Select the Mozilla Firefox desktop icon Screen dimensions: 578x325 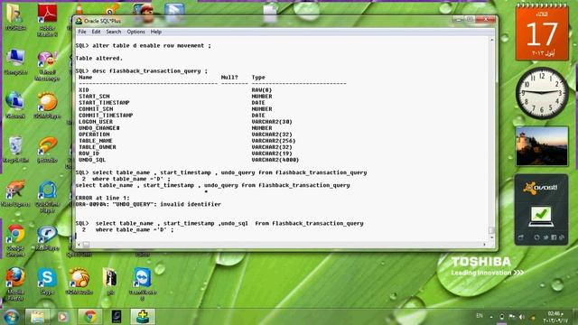(15, 283)
